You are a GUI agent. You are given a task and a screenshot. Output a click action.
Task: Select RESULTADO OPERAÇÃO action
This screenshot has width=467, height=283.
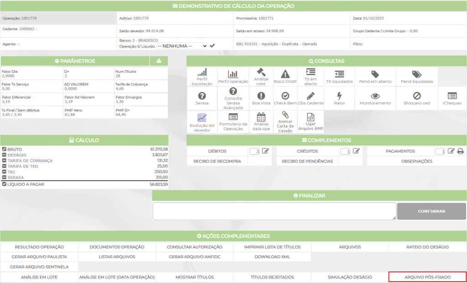39,247
